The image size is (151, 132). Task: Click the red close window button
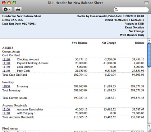click(4, 3)
